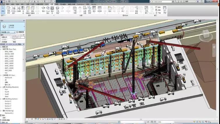Open Section 2 in browser
The width and height of the screenshot is (220, 124).
(8, 106)
